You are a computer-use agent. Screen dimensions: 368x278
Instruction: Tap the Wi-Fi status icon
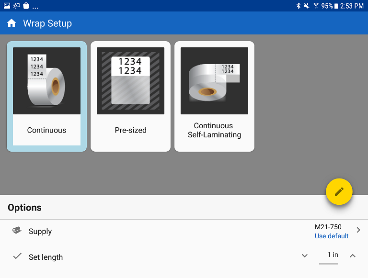tap(316, 6)
